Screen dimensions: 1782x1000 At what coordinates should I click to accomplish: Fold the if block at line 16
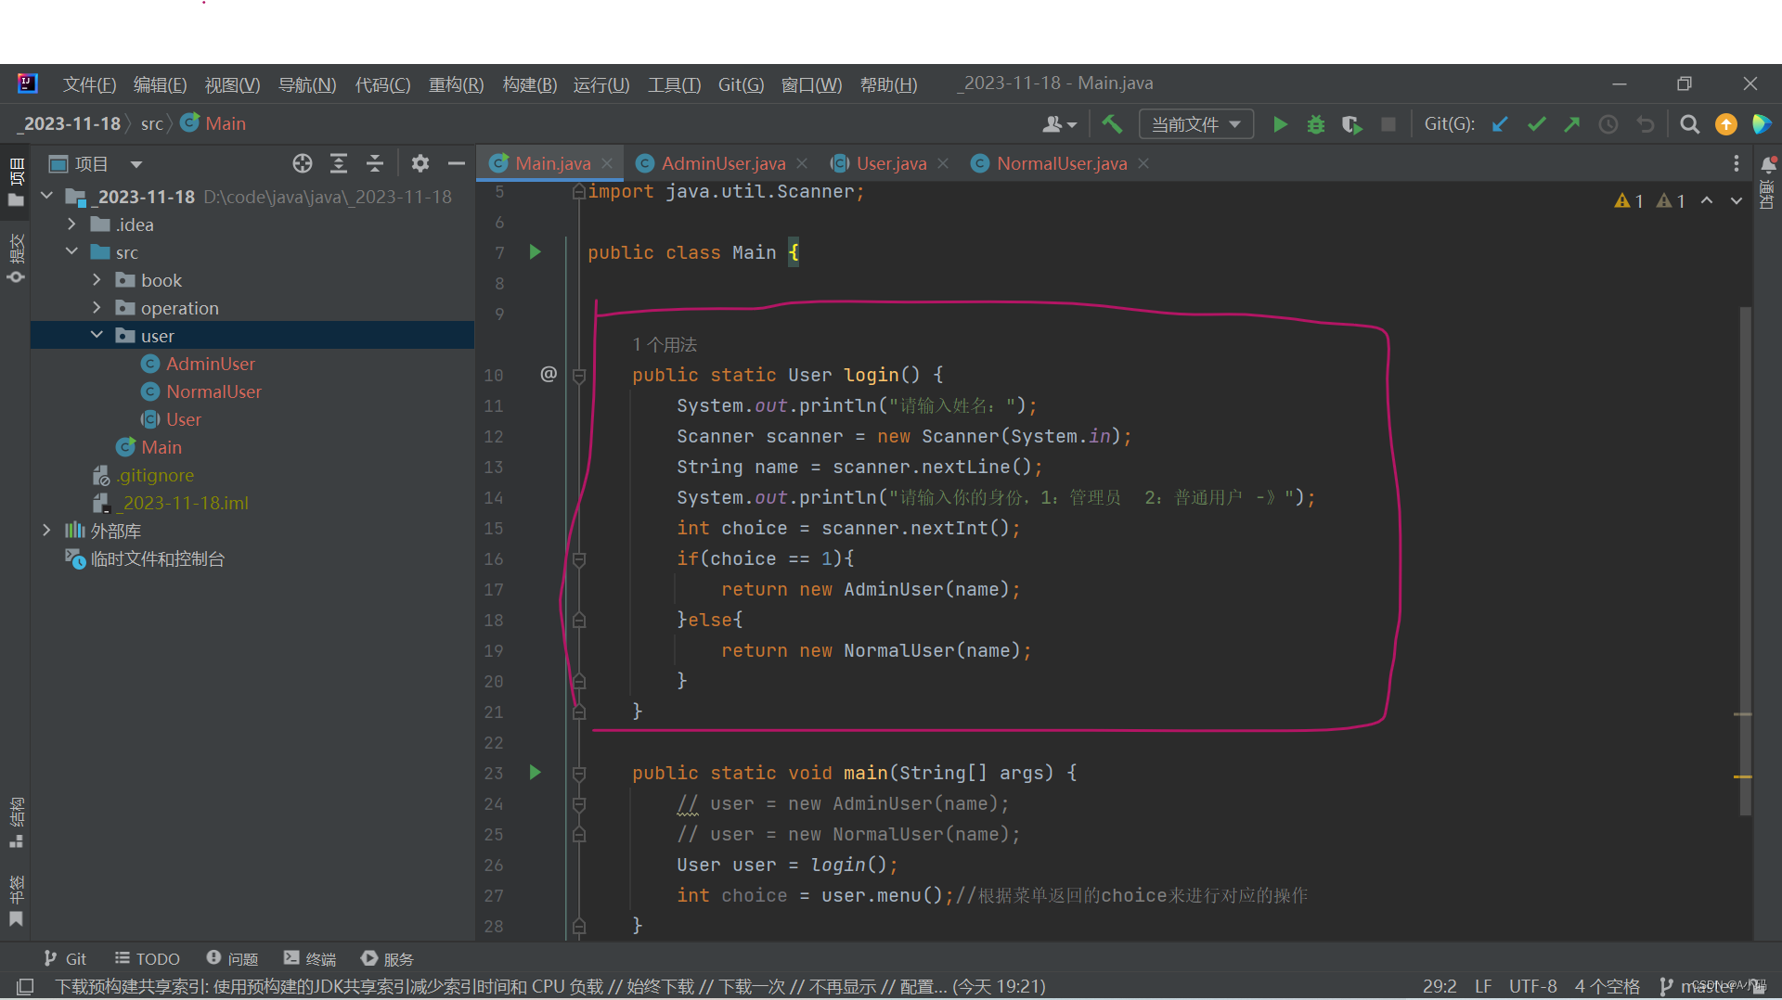579,559
